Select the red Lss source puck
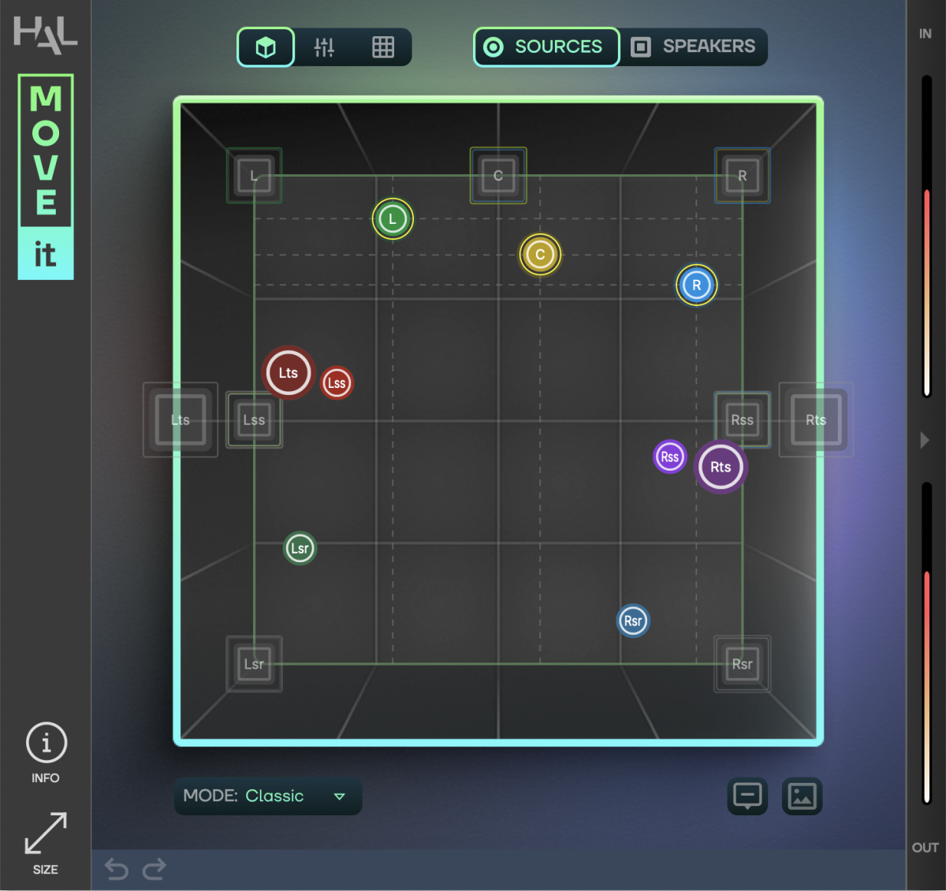The image size is (946, 891). pos(337,383)
